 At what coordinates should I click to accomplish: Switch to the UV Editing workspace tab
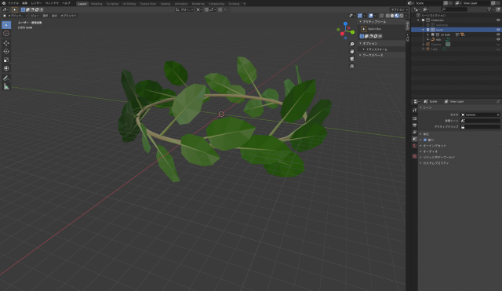(129, 4)
